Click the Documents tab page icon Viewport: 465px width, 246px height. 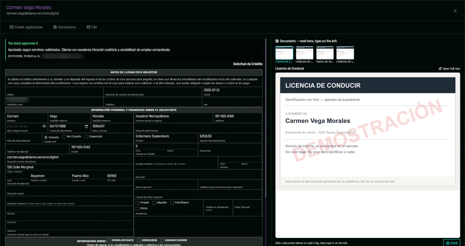tap(55, 27)
